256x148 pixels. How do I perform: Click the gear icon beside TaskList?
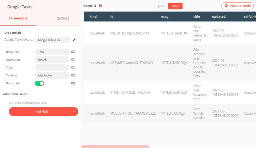[73, 75]
